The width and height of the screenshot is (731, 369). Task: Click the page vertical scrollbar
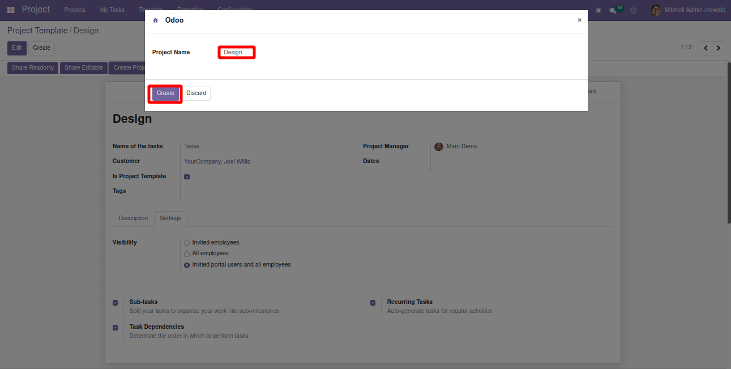728,141
